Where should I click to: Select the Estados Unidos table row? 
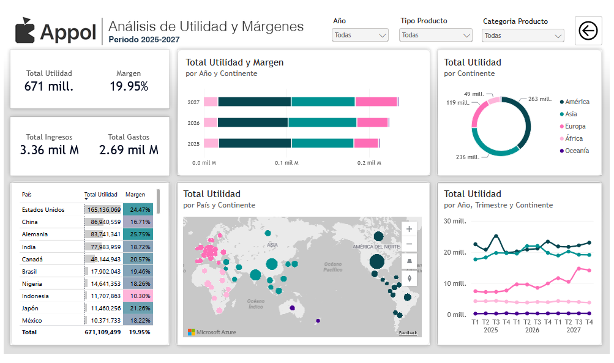tap(86, 209)
